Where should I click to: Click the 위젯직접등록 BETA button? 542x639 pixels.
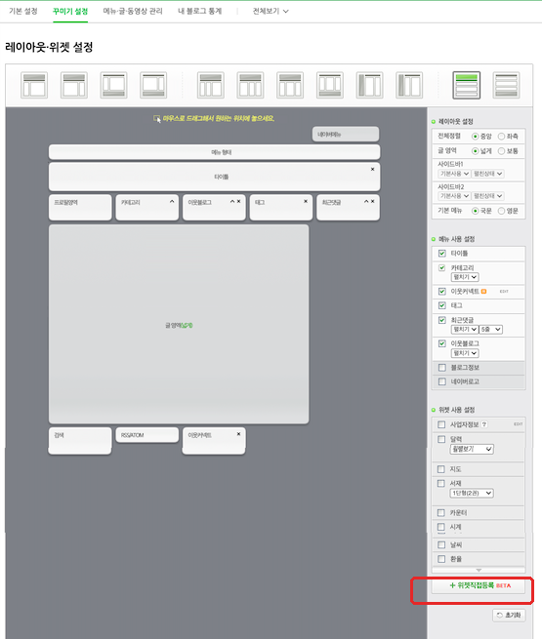(479, 585)
